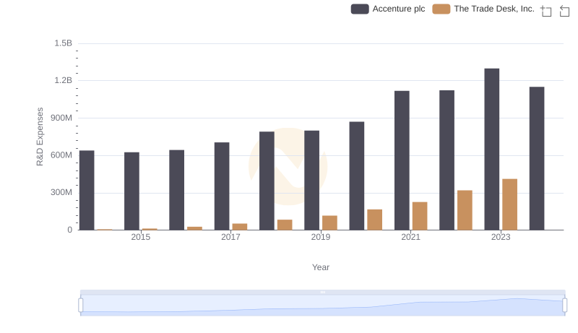Click the zoom area selection icon
578x333 pixels.
point(546,11)
